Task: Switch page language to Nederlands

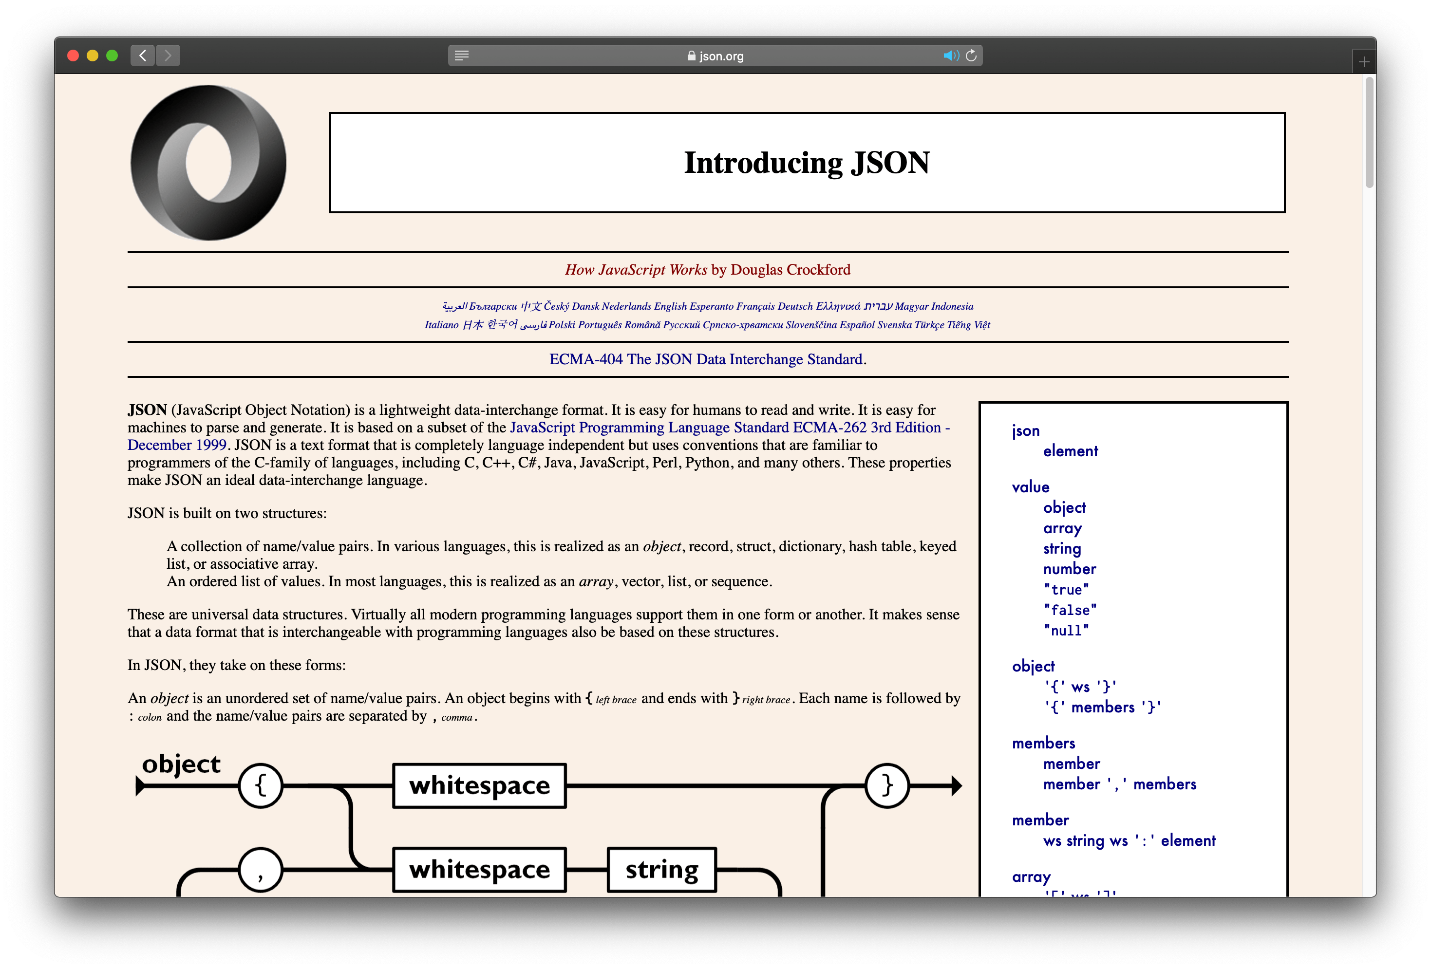Action: tap(626, 307)
